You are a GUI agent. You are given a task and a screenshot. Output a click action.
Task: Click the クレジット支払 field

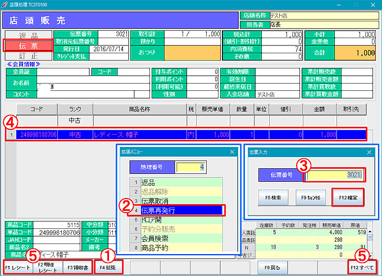(108, 57)
